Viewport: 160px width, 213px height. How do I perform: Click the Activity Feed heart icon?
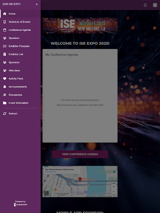coord(5,79)
